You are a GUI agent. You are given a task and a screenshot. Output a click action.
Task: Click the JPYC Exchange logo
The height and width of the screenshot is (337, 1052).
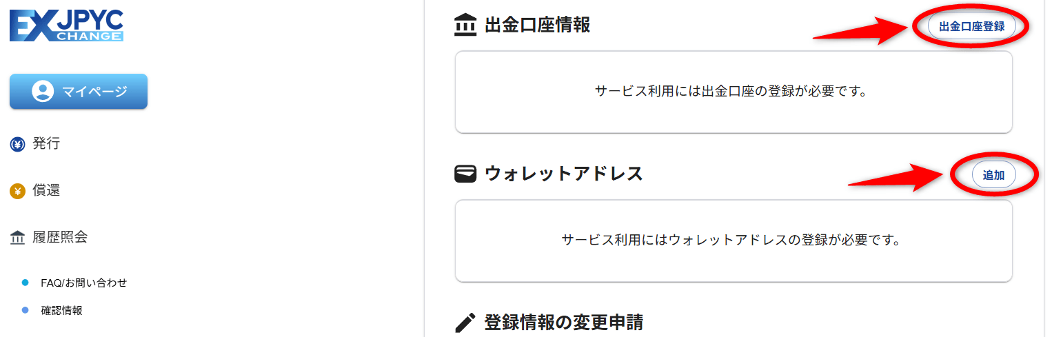tap(66, 26)
